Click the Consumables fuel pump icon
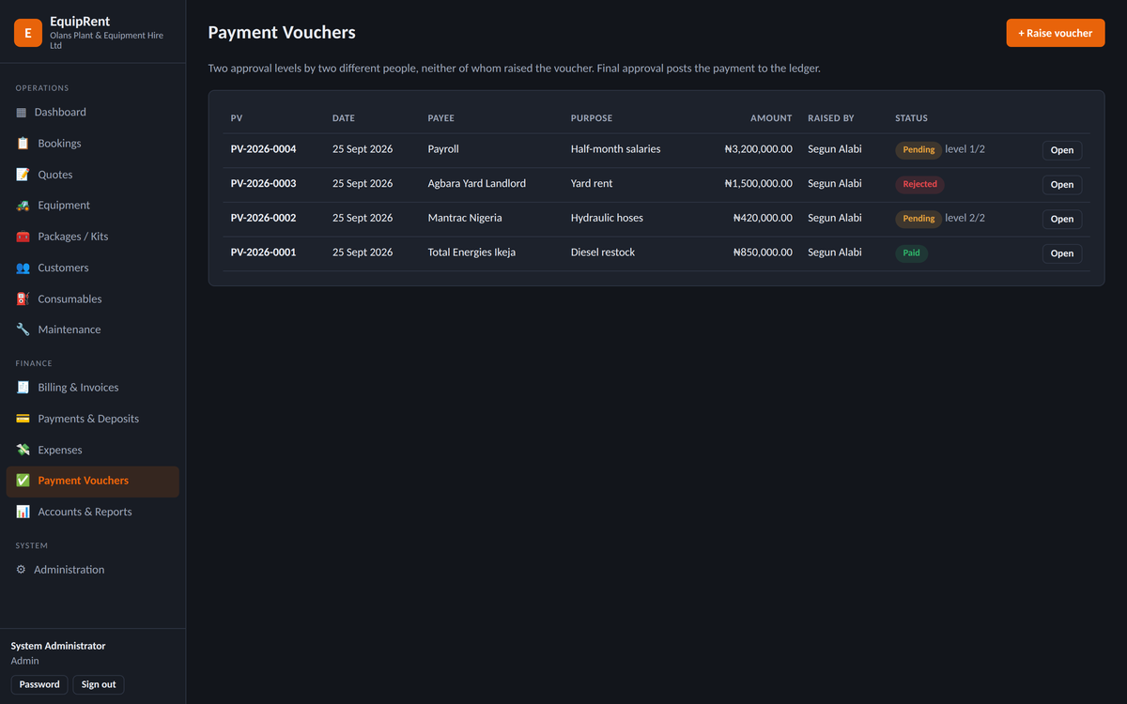The width and height of the screenshot is (1127, 704). point(23,298)
